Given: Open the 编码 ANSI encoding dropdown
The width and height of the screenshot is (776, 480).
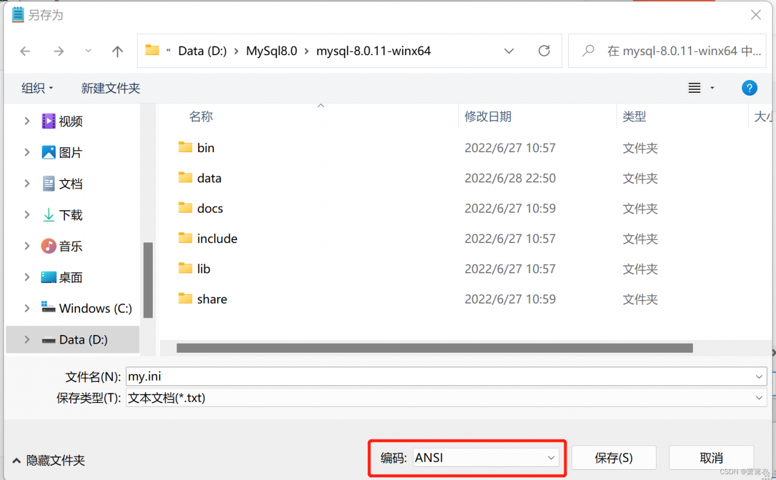Looking at the screenshot, I should pos(486,458).
